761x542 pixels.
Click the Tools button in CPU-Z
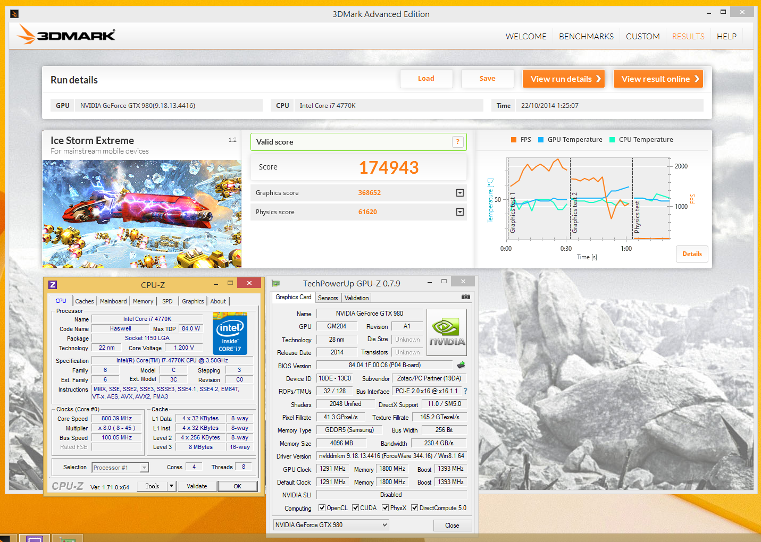(x=153, y=486)
